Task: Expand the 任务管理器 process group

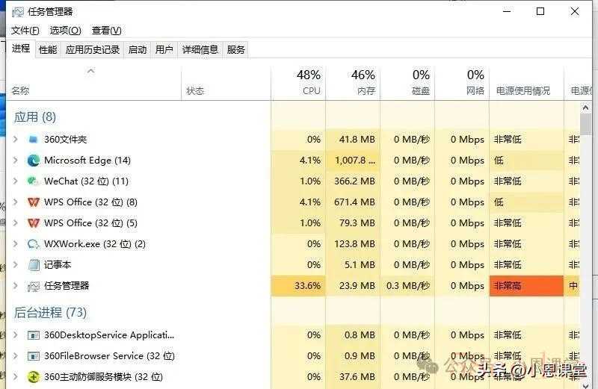Action: click(15, 286)
